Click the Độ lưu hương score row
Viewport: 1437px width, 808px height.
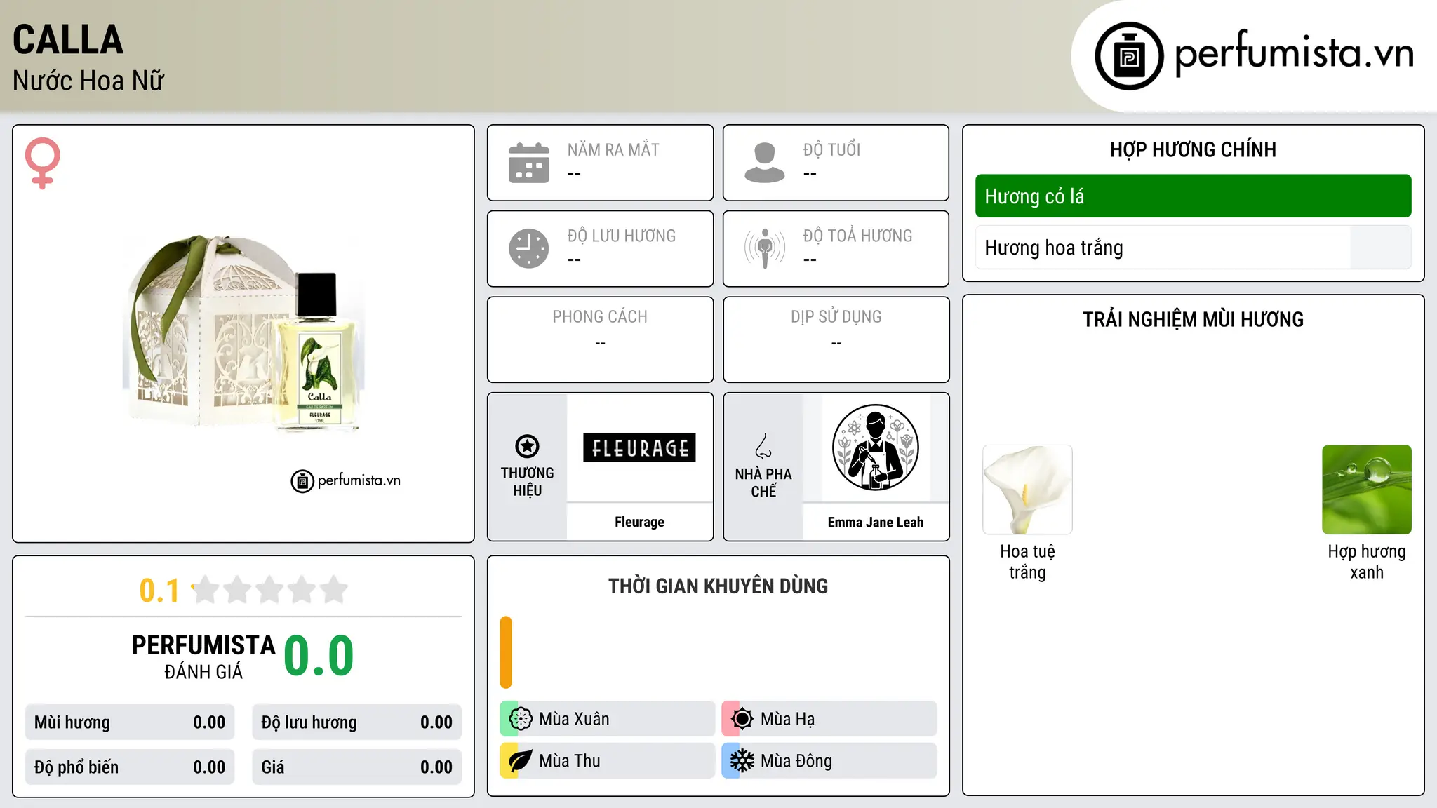357,722
